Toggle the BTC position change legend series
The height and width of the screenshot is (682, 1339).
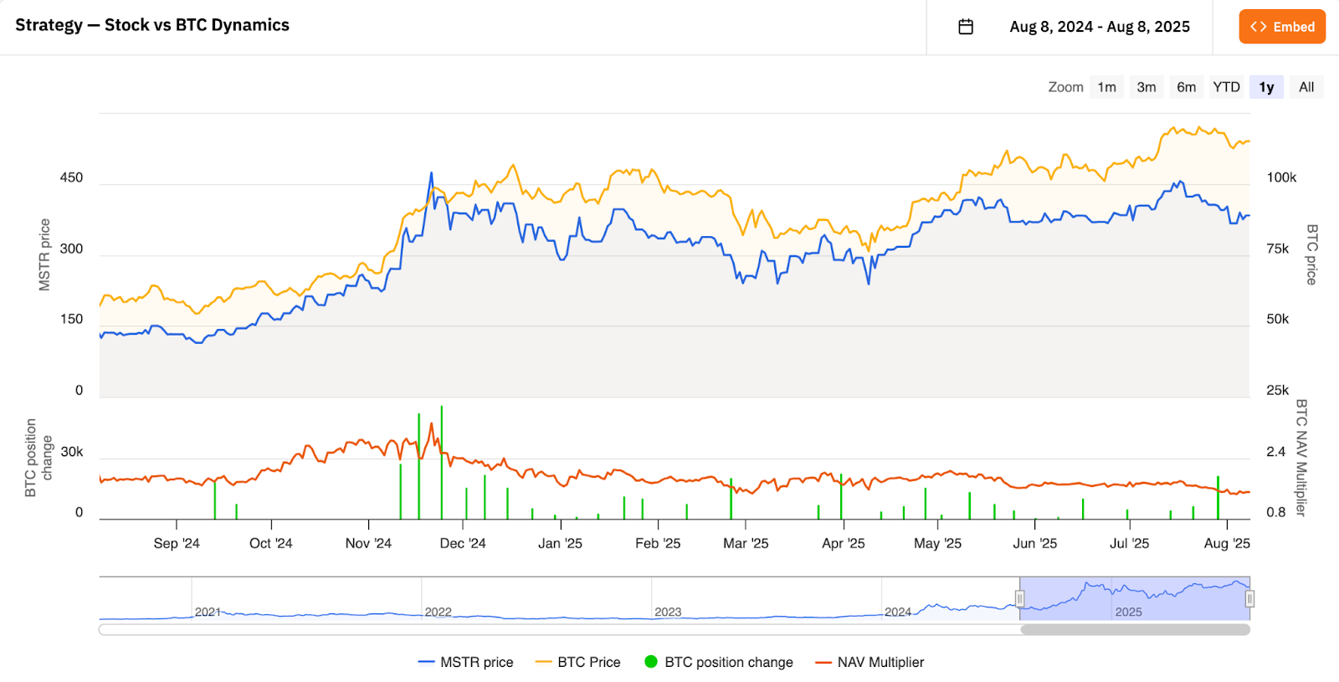tap(719, 662)
